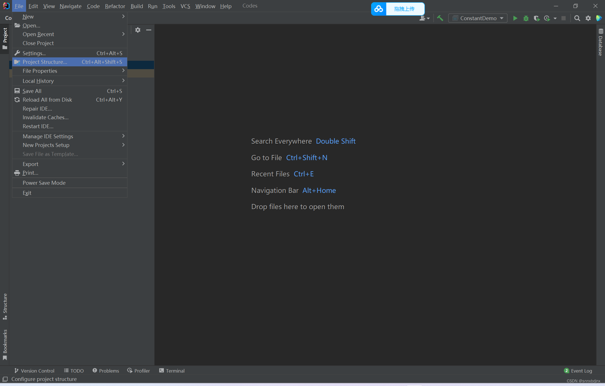Open IDE settings gear in toolbar

588,18
